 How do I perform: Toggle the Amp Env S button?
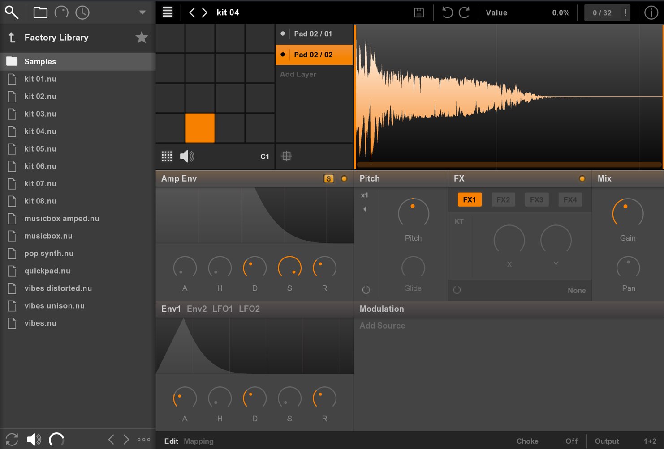tap(329, 178)
